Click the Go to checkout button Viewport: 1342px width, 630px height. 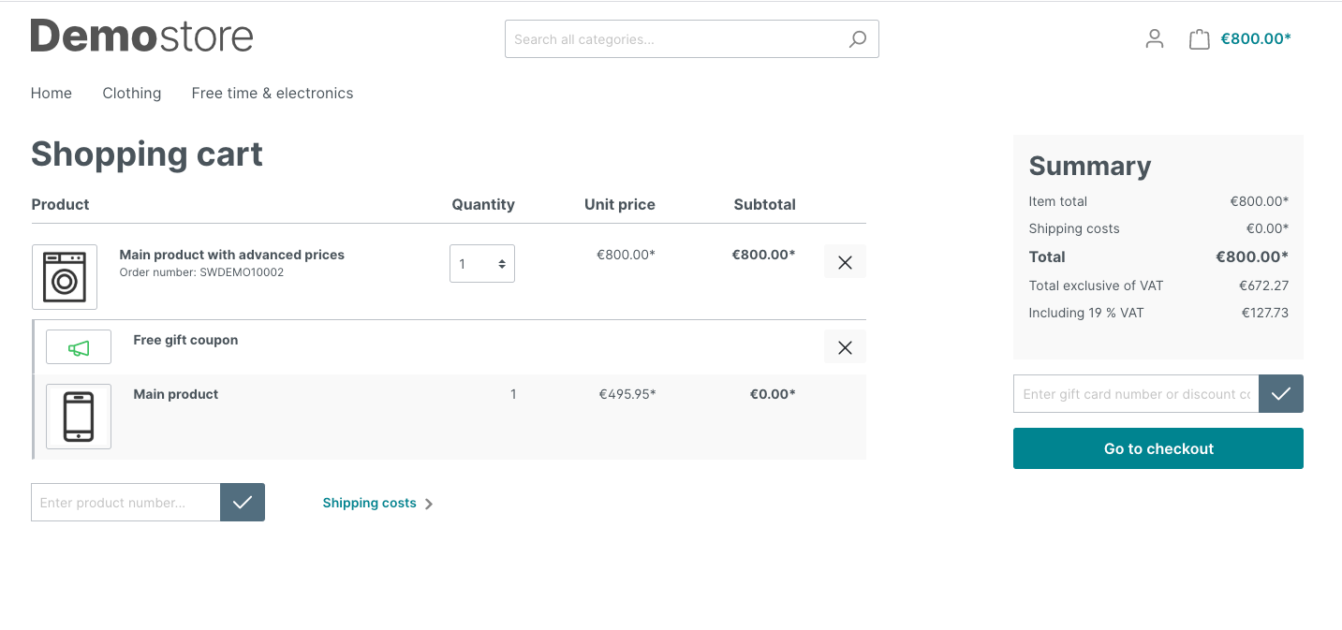[x=1158, y=448]
